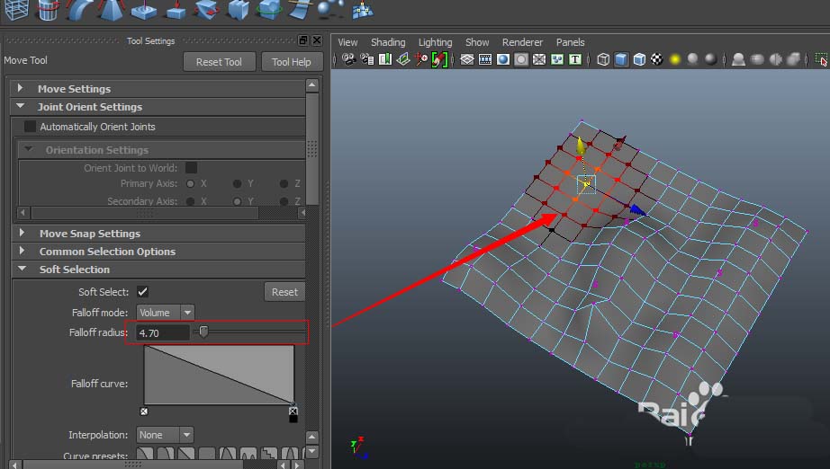830x469 pixels.
Task: Enable Automatically Orient Joints checkbox
Action: pyautogui.click(x=31, y=127)
